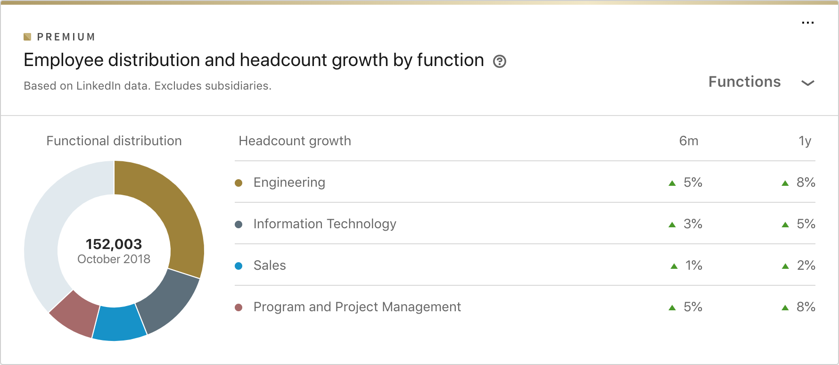The image size is (839, 365).
Task: Open the Functions dropdown
Action: 745,82
